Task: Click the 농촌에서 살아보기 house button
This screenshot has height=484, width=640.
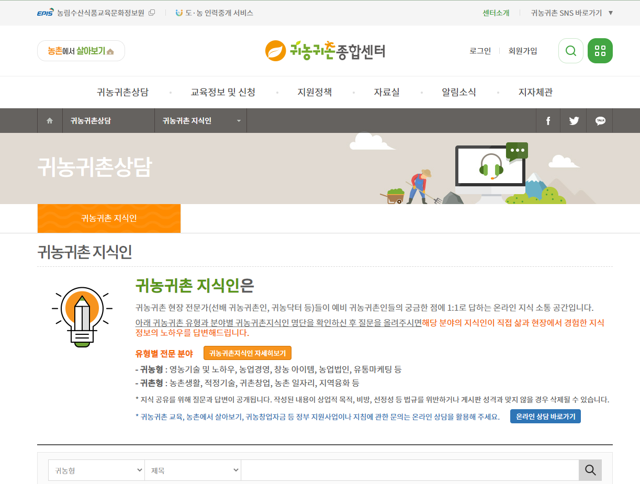Action: [81, 51]
